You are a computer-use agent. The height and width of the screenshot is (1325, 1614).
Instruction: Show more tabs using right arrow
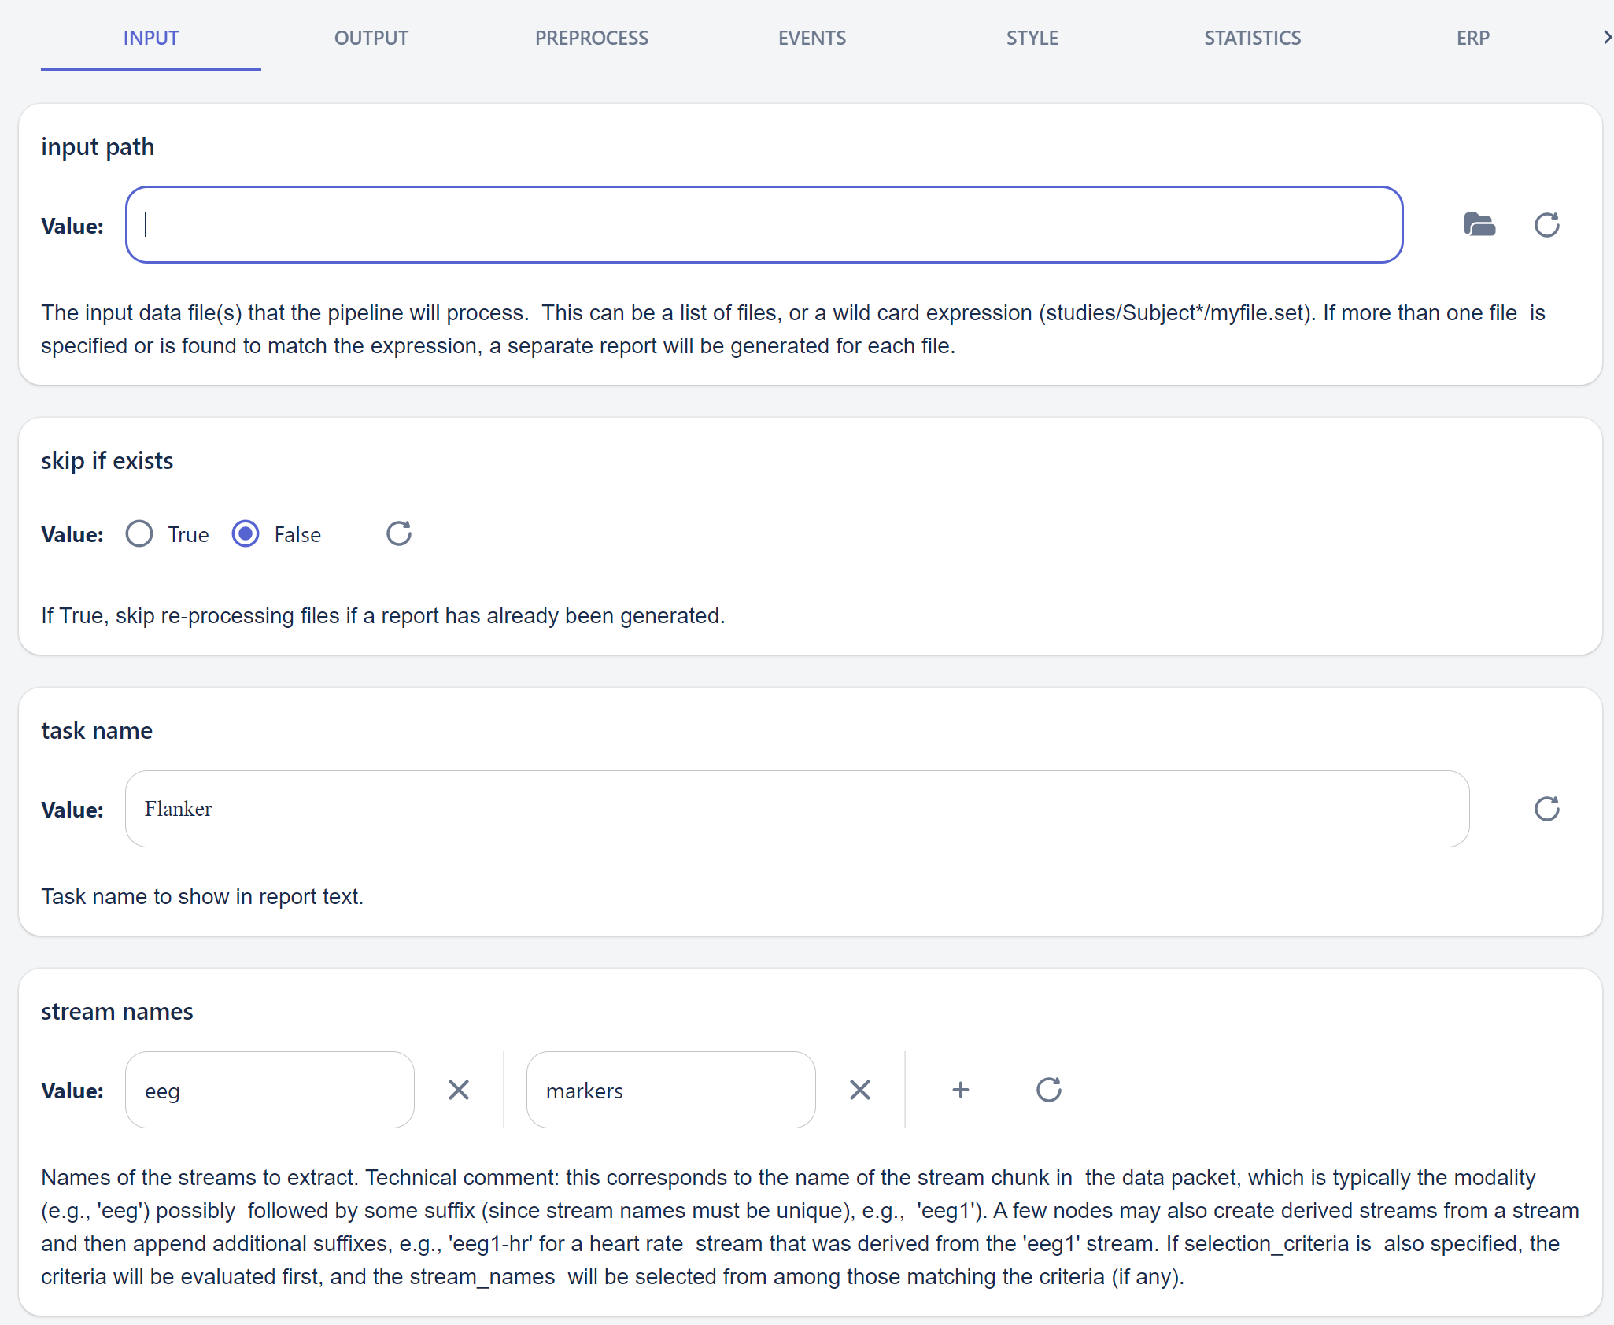[x=1606, y=38]
